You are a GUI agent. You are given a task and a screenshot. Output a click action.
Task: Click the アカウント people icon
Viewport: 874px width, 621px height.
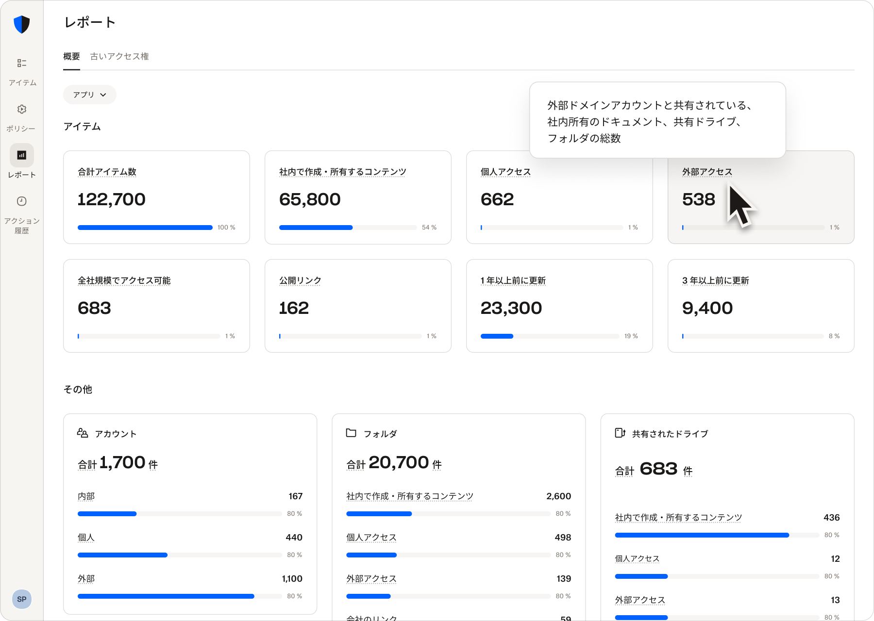tap(83, 433)
